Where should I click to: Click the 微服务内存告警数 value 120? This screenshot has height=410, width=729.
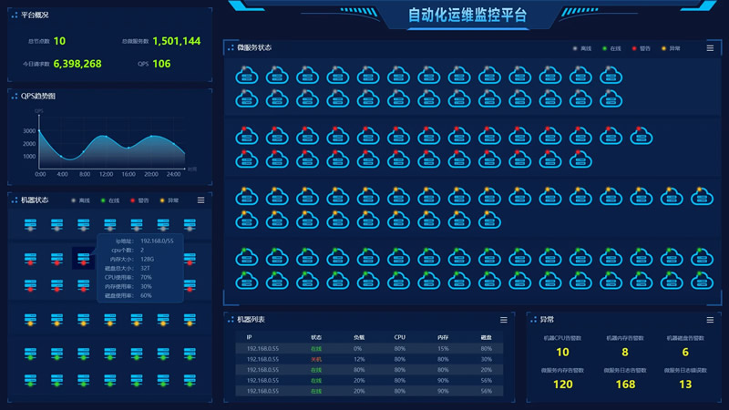click(x=562, y=384)
